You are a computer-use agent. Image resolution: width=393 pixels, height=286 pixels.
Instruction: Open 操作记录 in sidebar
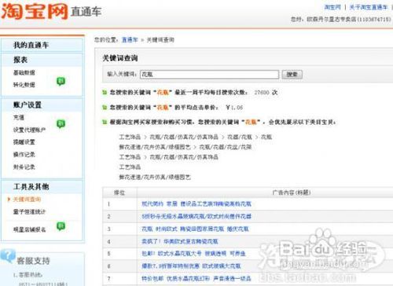pos(24,155)
